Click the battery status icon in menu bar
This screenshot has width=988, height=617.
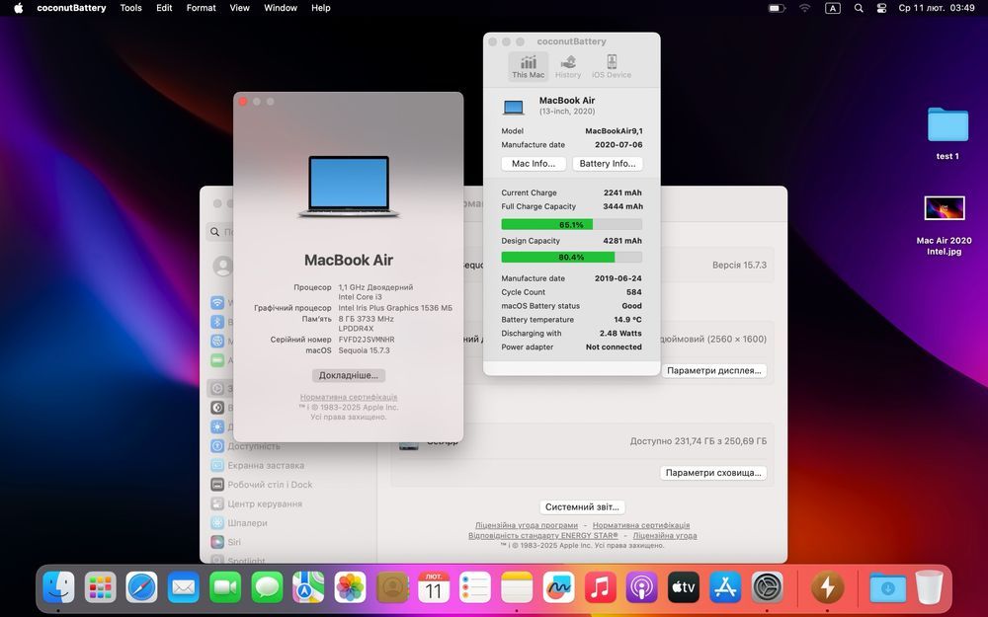(777, 8)
